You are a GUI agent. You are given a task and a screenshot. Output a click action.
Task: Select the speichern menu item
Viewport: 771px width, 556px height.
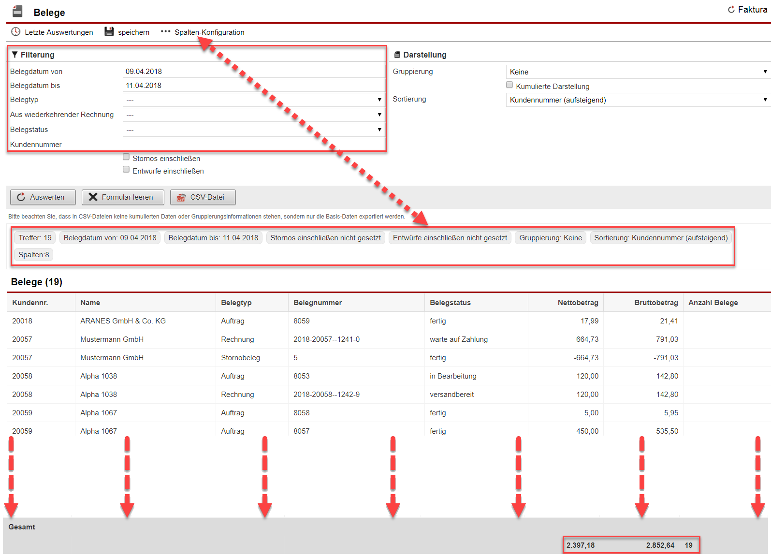tap(134, 32)
